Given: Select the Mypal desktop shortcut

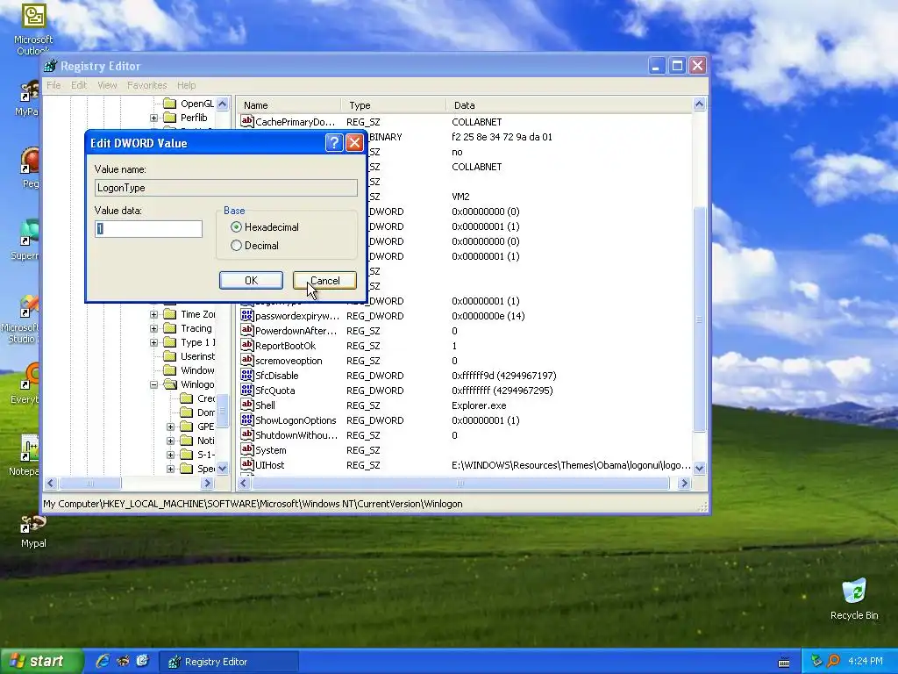Looking at the screenshot, I should coord(32,531).
